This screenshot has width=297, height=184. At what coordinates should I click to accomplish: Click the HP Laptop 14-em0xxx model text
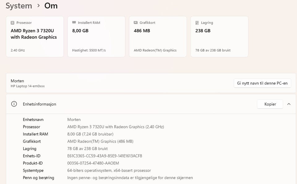click(x=28, y=86)
